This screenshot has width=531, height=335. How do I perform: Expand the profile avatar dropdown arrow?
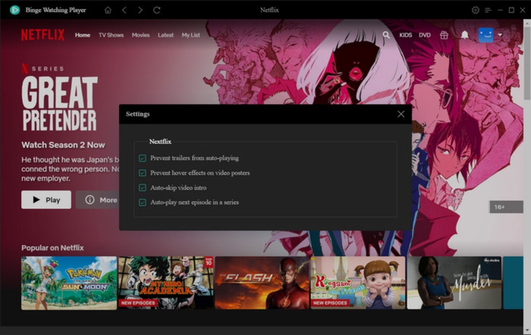click(x=500, y=35)
